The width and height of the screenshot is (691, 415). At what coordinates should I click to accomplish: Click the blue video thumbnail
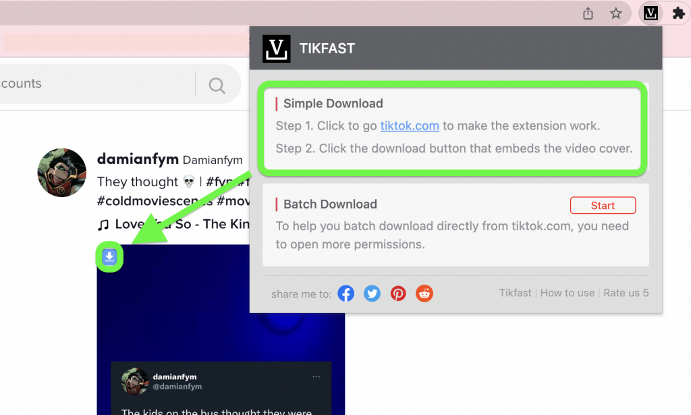[221, 329]
